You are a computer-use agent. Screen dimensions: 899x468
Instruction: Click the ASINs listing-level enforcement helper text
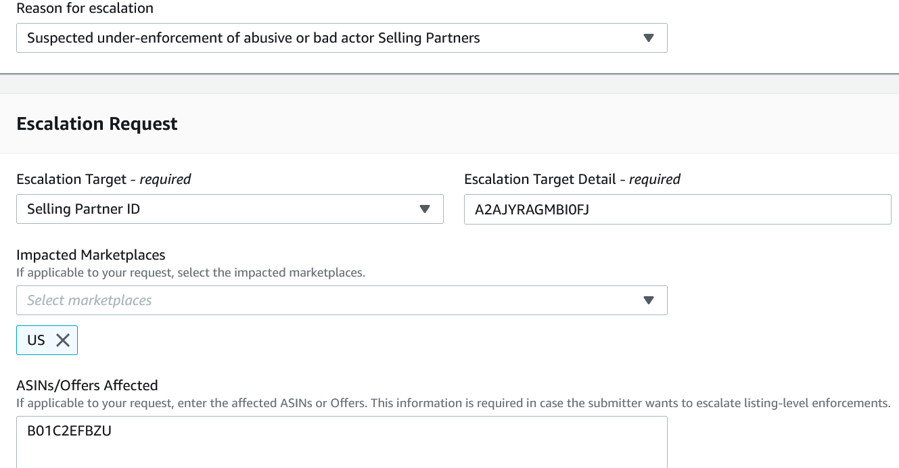pos(453,403)
